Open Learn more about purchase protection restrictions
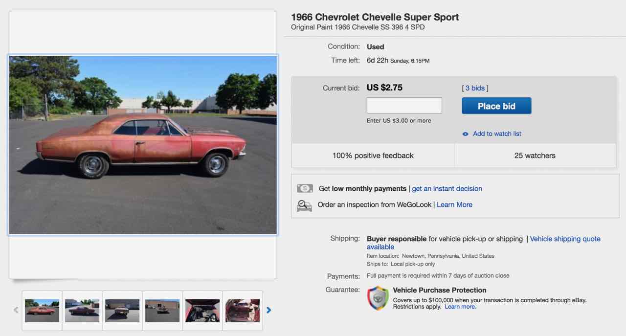Viewport: 626px width, 336px height. 460,307
